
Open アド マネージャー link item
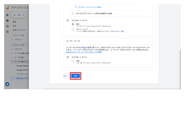point(23,74)
